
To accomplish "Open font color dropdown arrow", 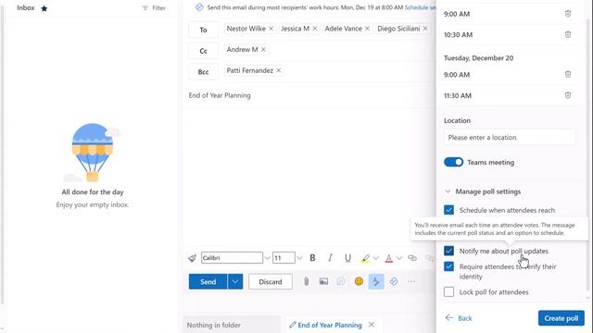I will coord(399,258).
